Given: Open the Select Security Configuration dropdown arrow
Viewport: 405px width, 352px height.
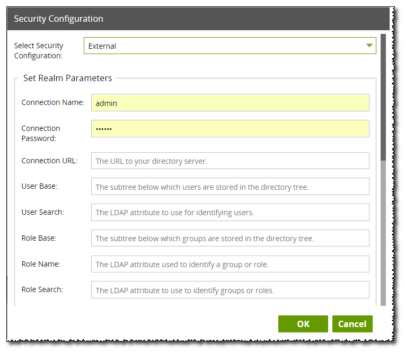Looking at the screenshot, I should pos(369,46).
